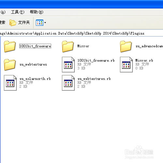Viewport: 163px width, 163px height.
Task: Select the 1001bit_freeware folder icon
Action: pos(10,46)
